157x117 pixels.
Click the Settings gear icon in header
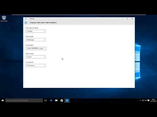[26, 22]
